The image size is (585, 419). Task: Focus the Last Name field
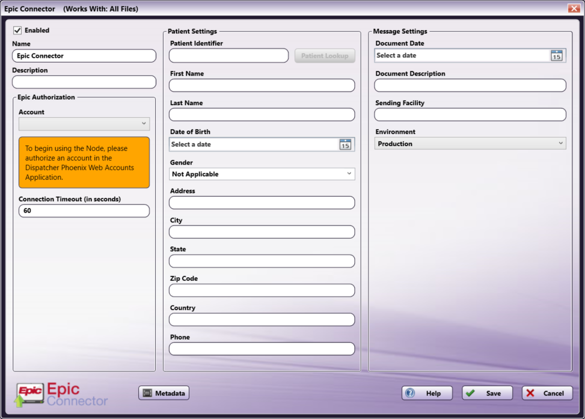262,115
